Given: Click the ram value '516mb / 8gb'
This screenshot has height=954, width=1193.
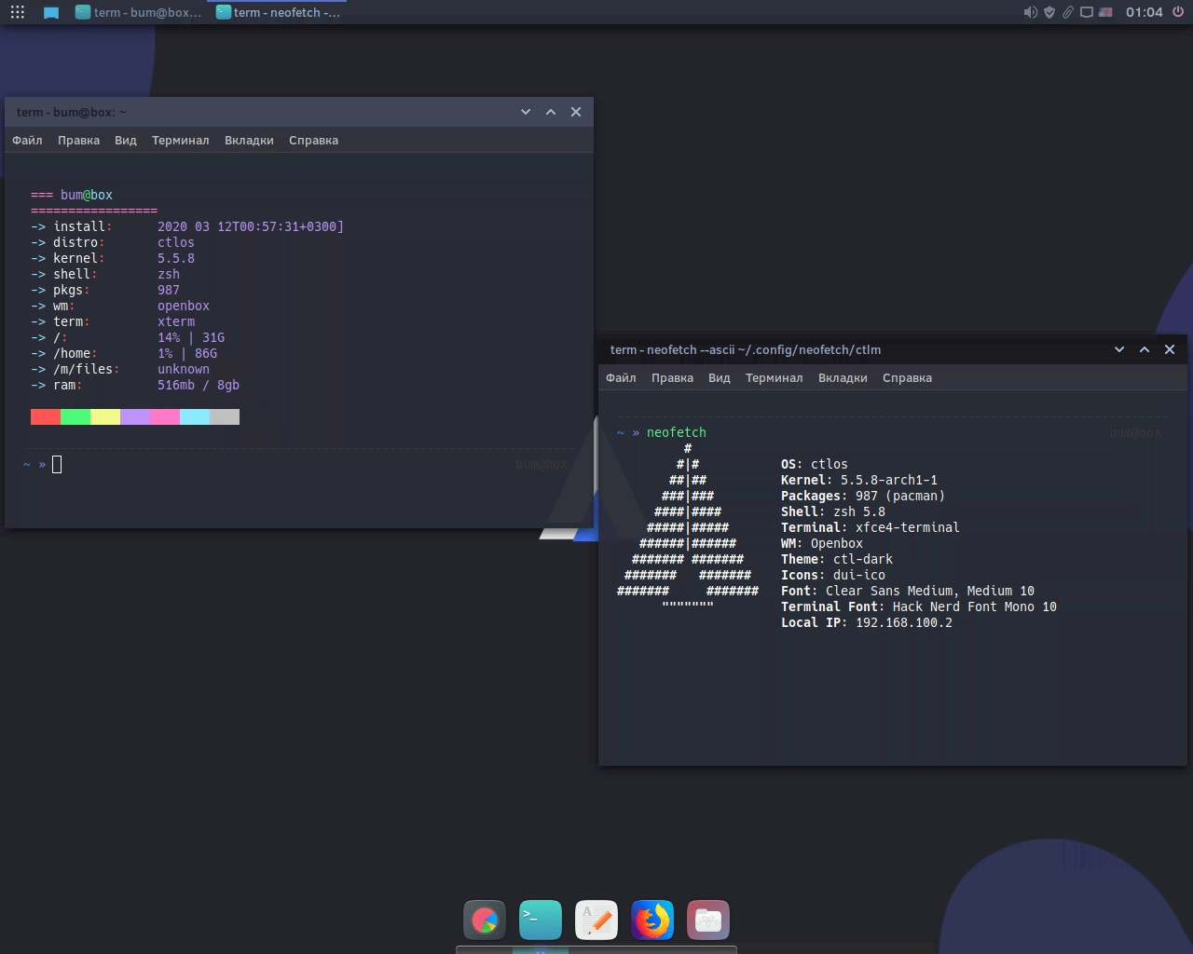Looking at the screenshot, I should click(x=199, y=385).
